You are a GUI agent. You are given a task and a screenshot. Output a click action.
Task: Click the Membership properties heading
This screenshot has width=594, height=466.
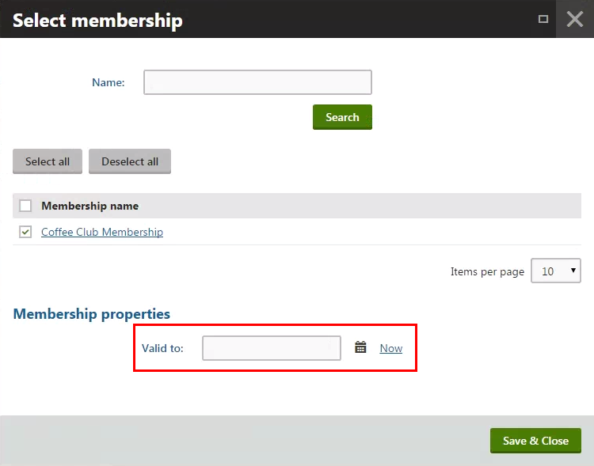click(x=92, y=314)
